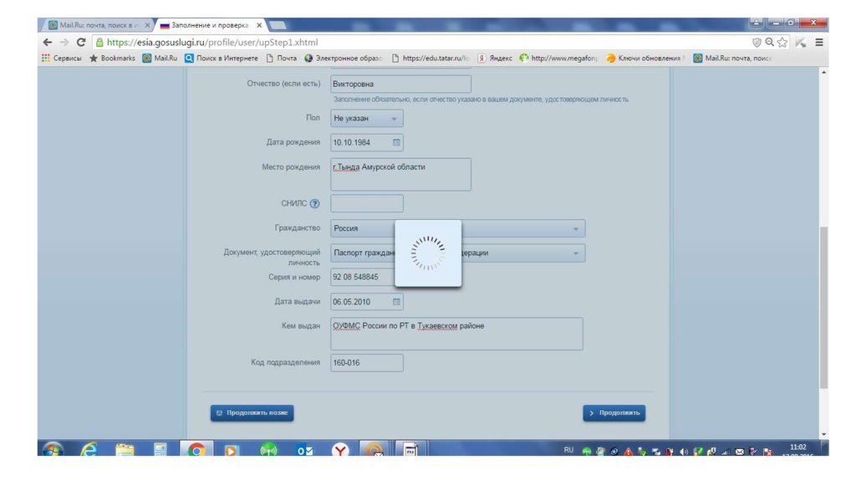Click the browser back arrow

click(x=47, y=42)
